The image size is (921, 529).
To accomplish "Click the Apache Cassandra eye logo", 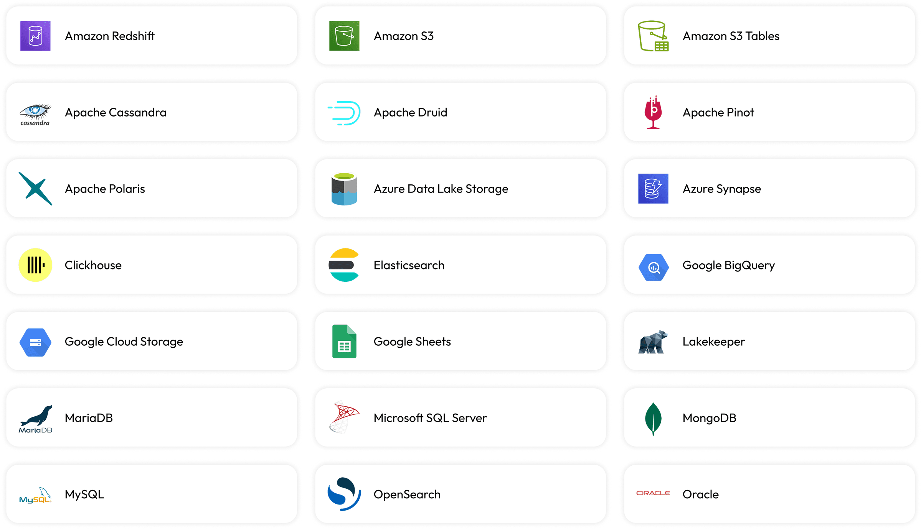I will 35,115.
